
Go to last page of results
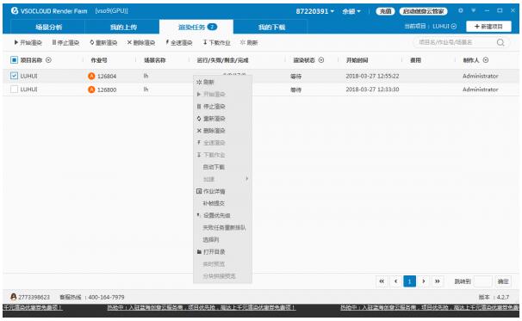(438, 281)
